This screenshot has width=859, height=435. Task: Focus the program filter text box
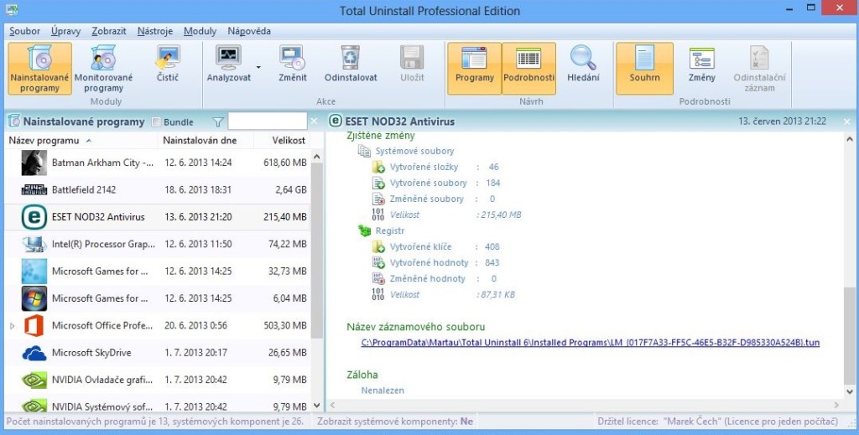[268, 121]
